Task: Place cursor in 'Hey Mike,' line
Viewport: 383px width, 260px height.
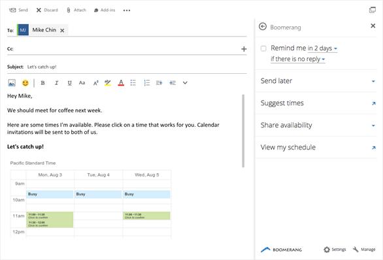Action: click(20, 95)
